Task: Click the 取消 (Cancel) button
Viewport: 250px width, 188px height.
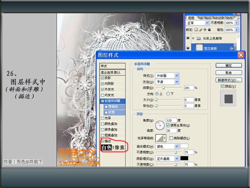Action: pyautogui.click(x=229, y=73)
